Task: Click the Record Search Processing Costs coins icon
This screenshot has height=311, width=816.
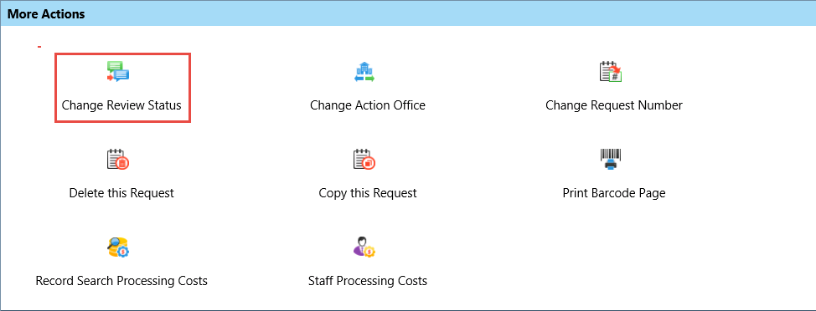Action: [x=118, y=247]
